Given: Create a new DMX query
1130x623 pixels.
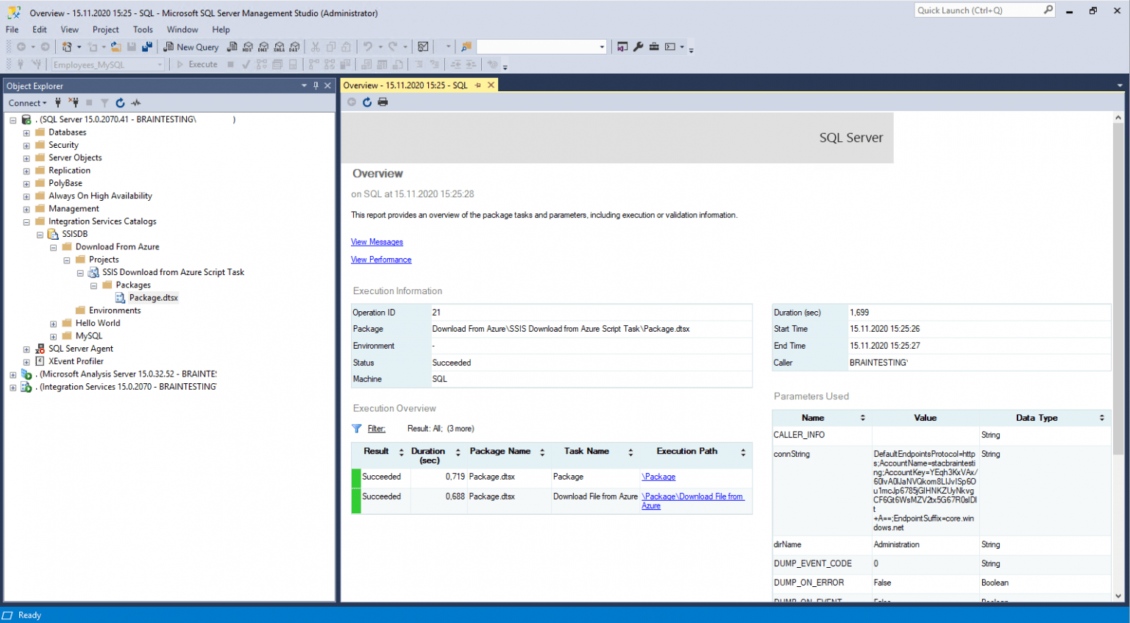Looking at the screenshot, I should point(263,46).
